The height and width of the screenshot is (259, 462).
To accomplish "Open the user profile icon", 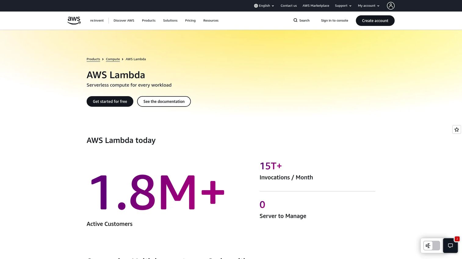I will 391,6.
